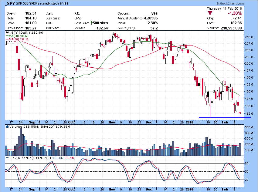Click the tallest volume bar near Aug 24
The height and width of the screenshot is (192, 258).
[21, 142]
